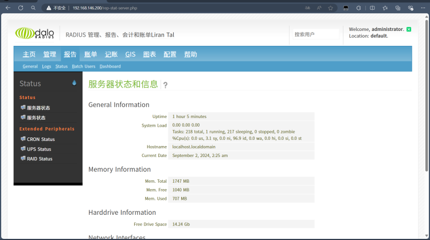430x240 pixels.
Task: Go to the General submenu tab
Action: (x=30, y=66)
